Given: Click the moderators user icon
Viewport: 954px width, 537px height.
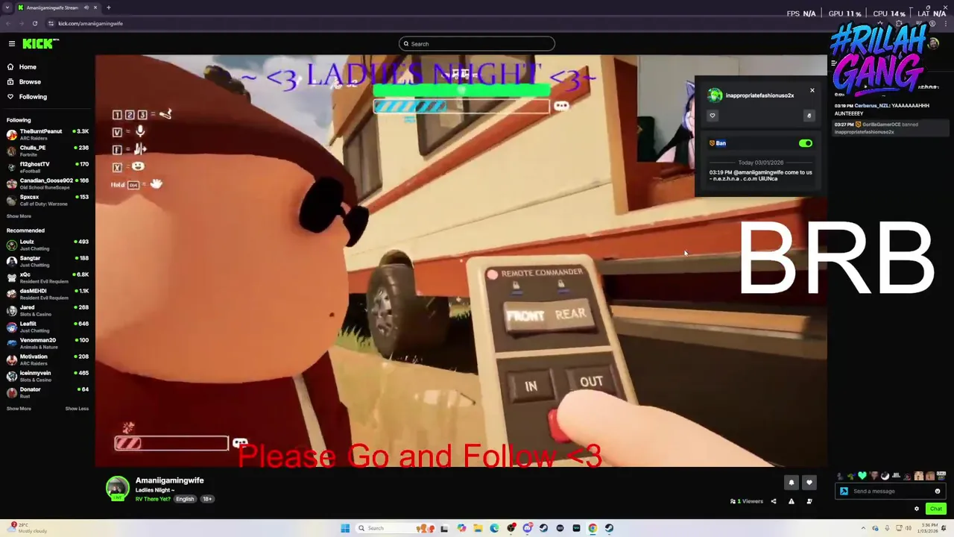Looking at the screenshot, I should click(x=809, y=501).
